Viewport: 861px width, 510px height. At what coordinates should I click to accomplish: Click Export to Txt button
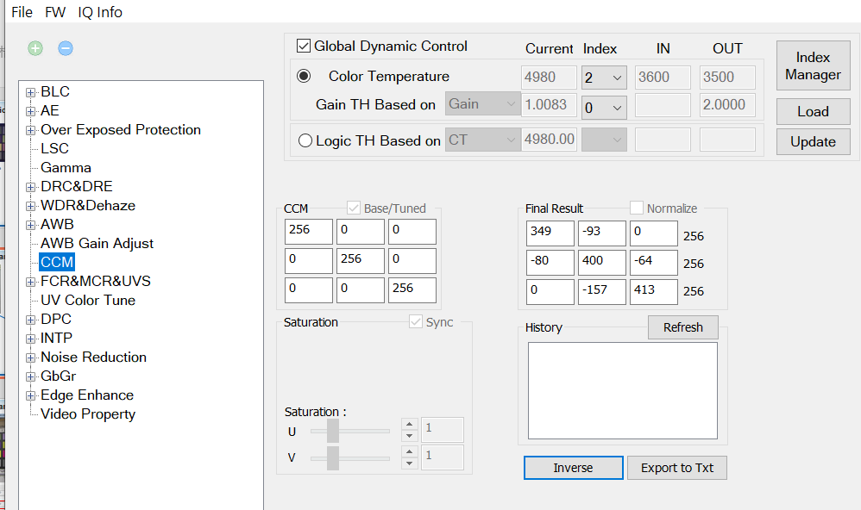(x=677, y=468)
